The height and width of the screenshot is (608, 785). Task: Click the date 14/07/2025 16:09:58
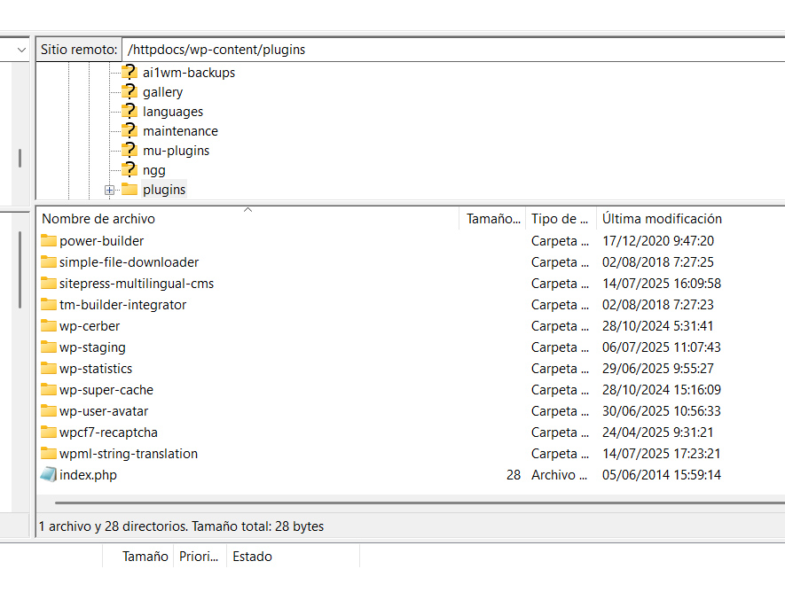(x=662, y=284)
